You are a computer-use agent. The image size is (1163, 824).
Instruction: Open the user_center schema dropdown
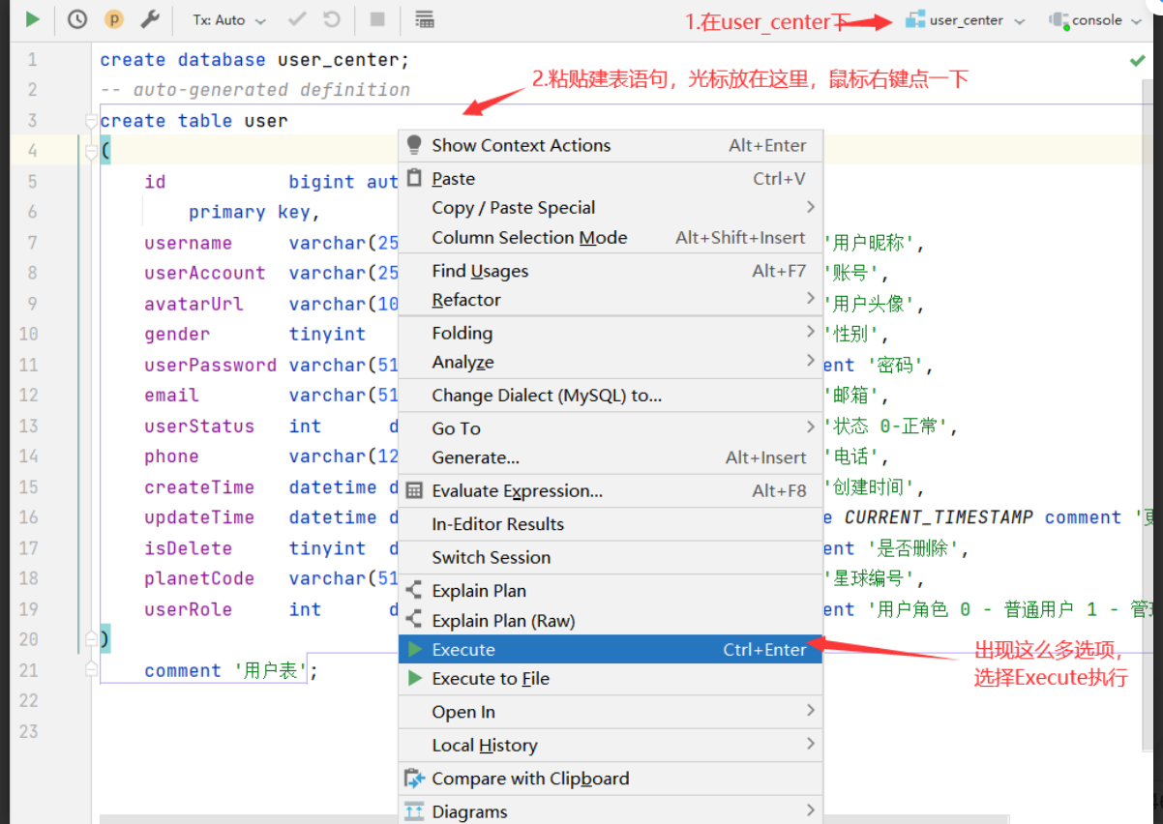pyautogui.click(x=965, y=20)
